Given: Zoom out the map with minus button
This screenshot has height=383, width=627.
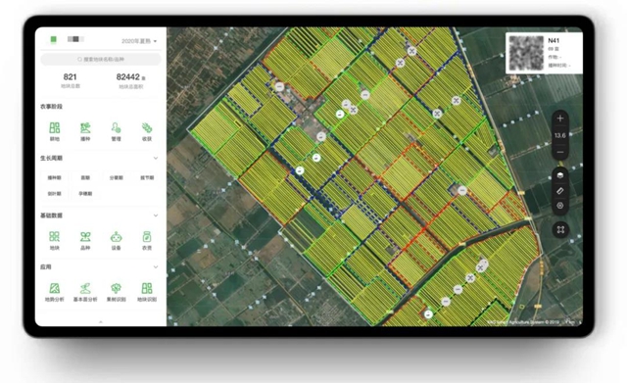Looking at the screenshot, I should [560, 152].
